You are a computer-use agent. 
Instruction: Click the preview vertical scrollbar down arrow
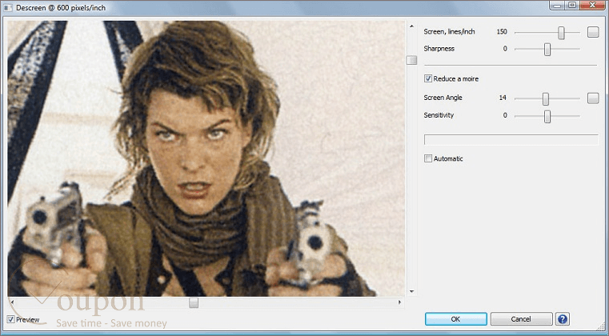click(x=411, y=291)
